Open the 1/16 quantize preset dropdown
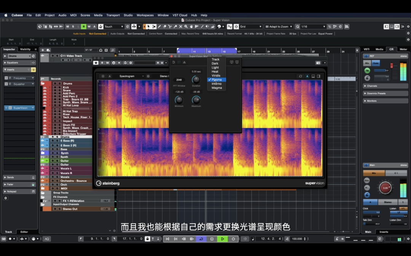Viewport: 411px width, 256px height. click(x=313, y=27)
